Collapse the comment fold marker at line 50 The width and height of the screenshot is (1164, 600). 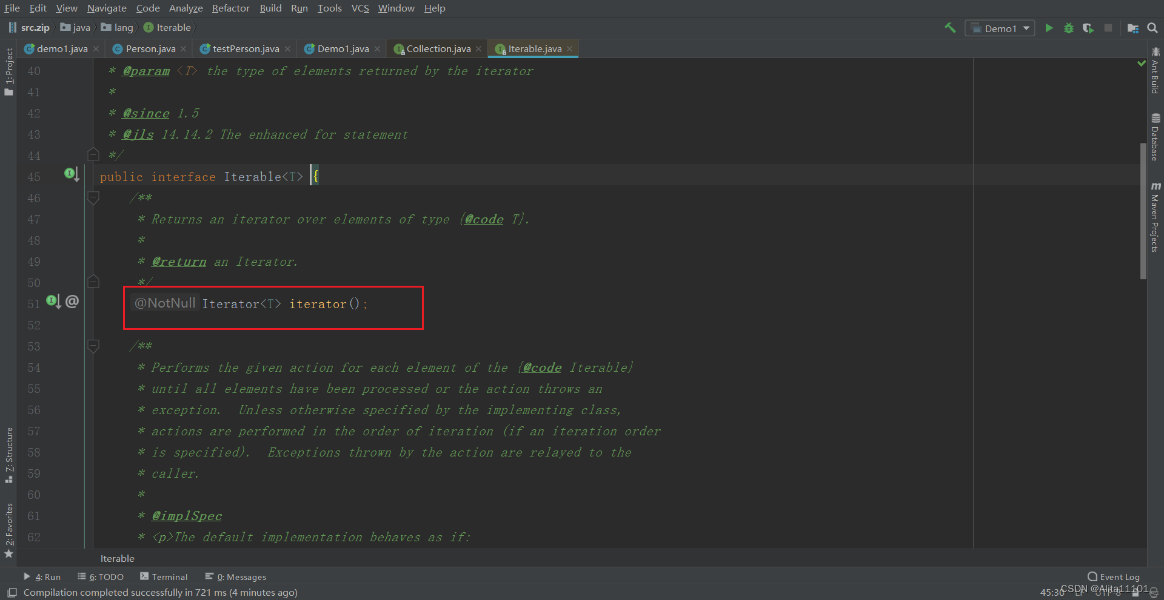click(93, 282)
